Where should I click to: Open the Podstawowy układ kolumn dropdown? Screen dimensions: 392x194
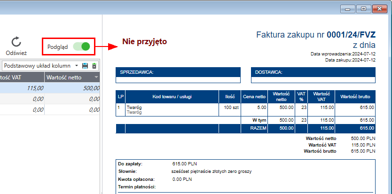point(77,66)
